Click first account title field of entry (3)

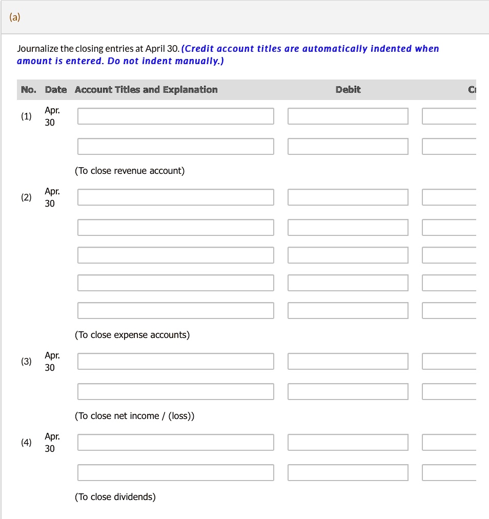[176, 362]
